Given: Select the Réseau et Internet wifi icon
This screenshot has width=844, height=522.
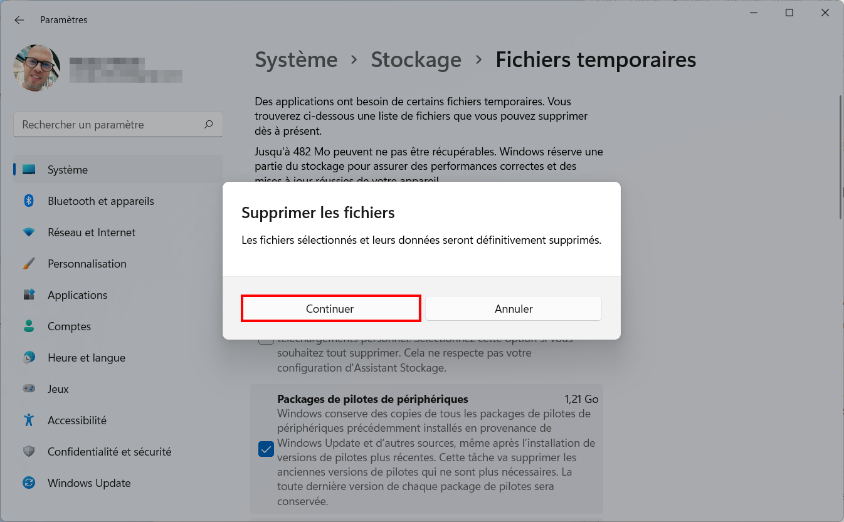Looking at the screenshot, I should (x=29, y=232).
